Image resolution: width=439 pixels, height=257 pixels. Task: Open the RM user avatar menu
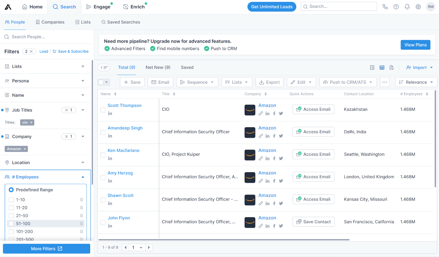coord(430,7)
